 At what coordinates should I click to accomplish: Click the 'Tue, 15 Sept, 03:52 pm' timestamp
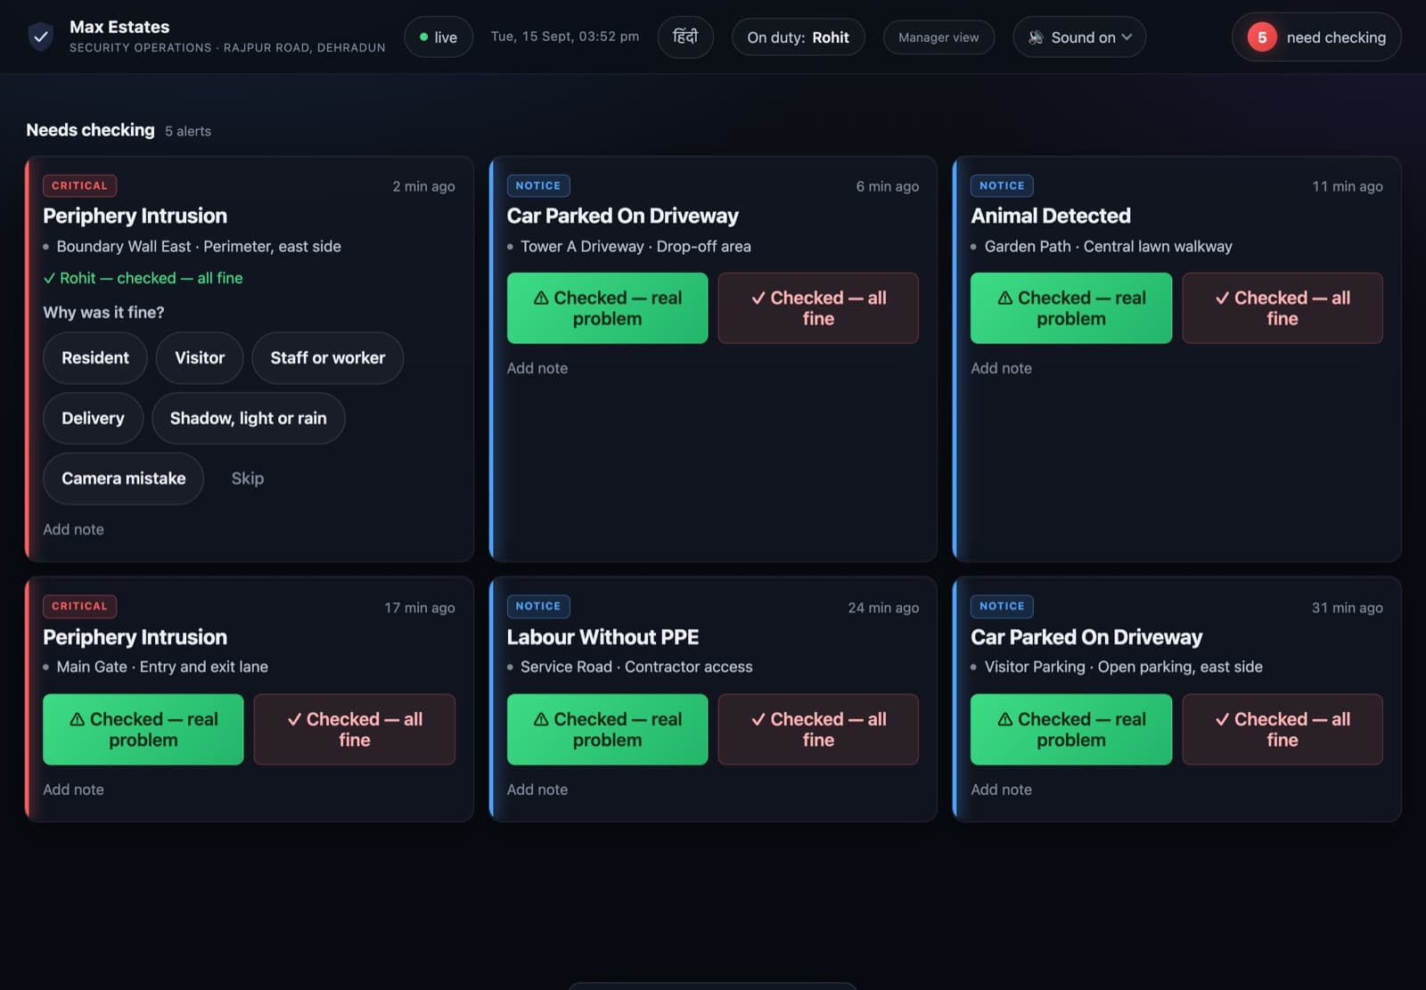565,37
